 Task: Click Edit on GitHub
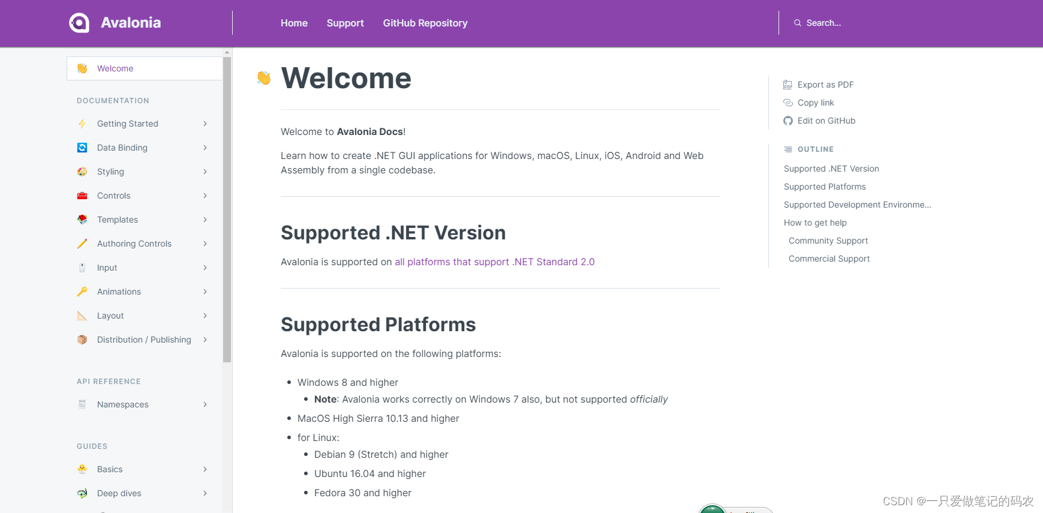[826, 121]
